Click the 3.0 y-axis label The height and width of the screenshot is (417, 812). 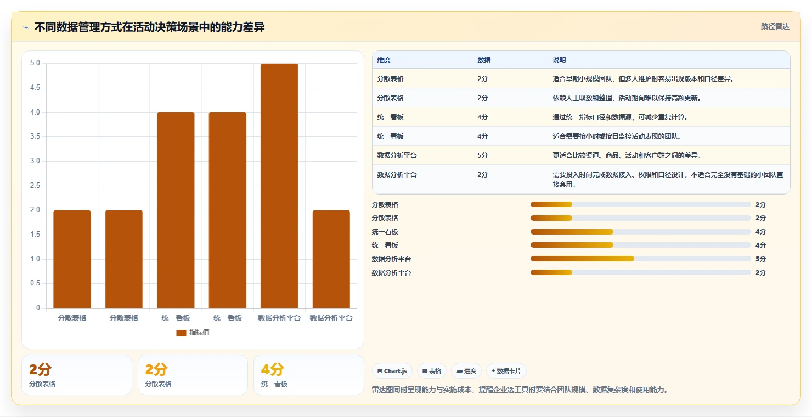point(35,161)
